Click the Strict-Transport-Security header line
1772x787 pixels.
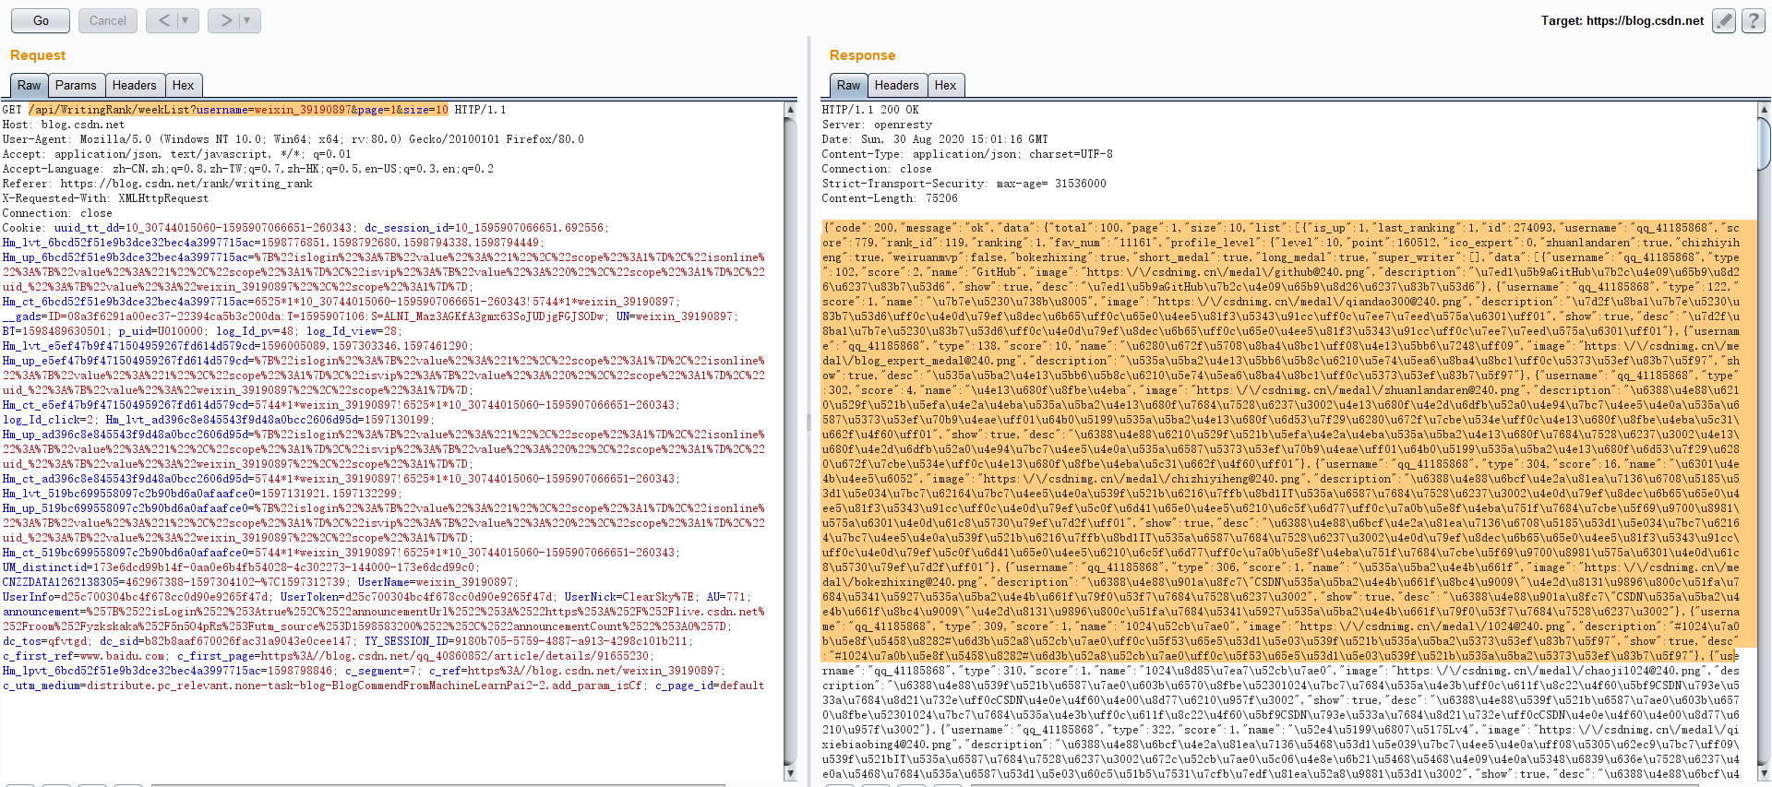point(964,184)
